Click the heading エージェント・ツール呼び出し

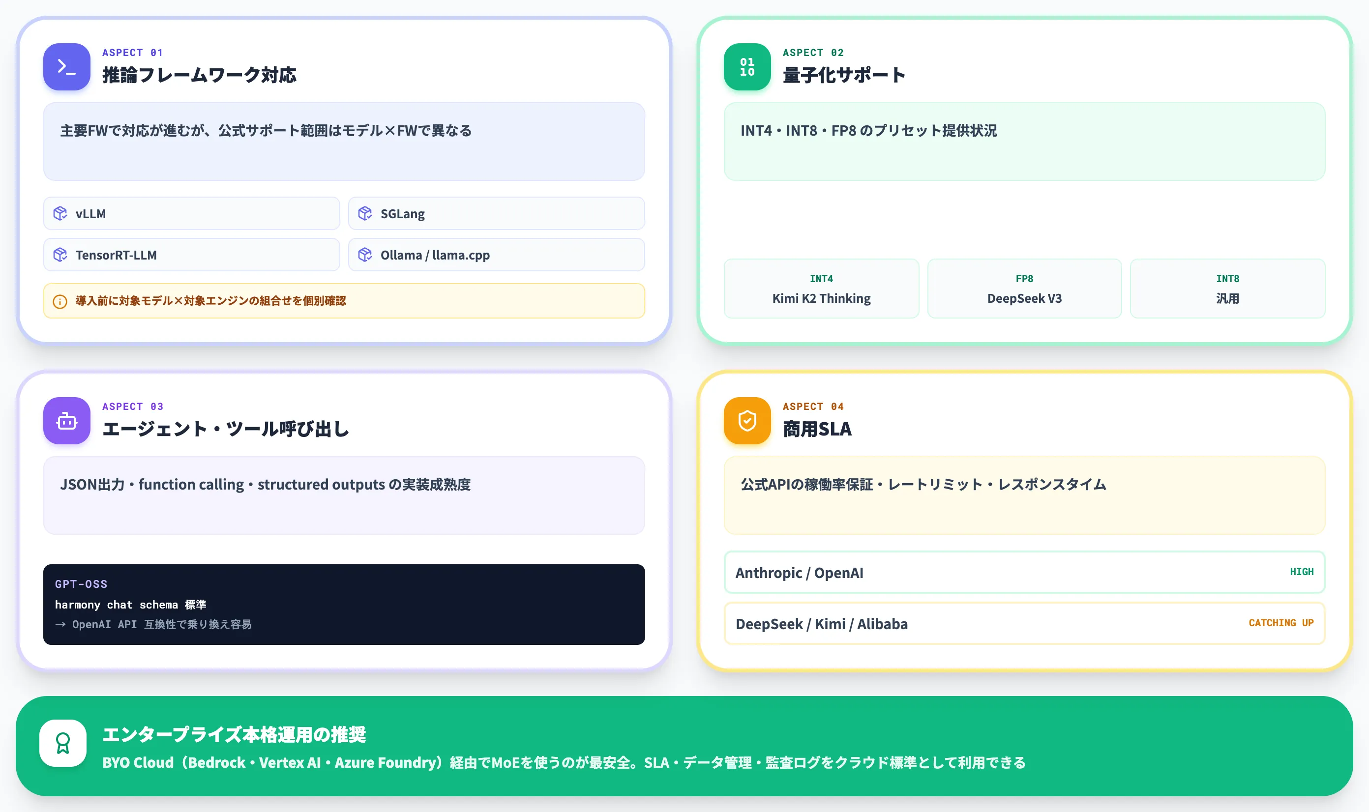(x=226, y=430)
